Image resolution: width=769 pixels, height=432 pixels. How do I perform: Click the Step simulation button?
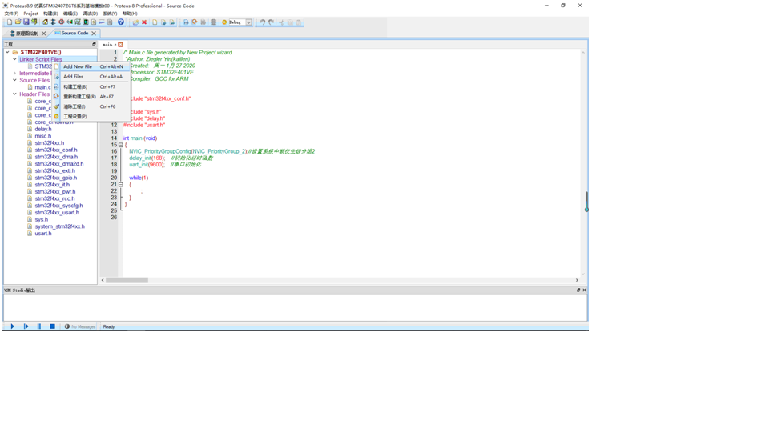(x=26, y=326)
